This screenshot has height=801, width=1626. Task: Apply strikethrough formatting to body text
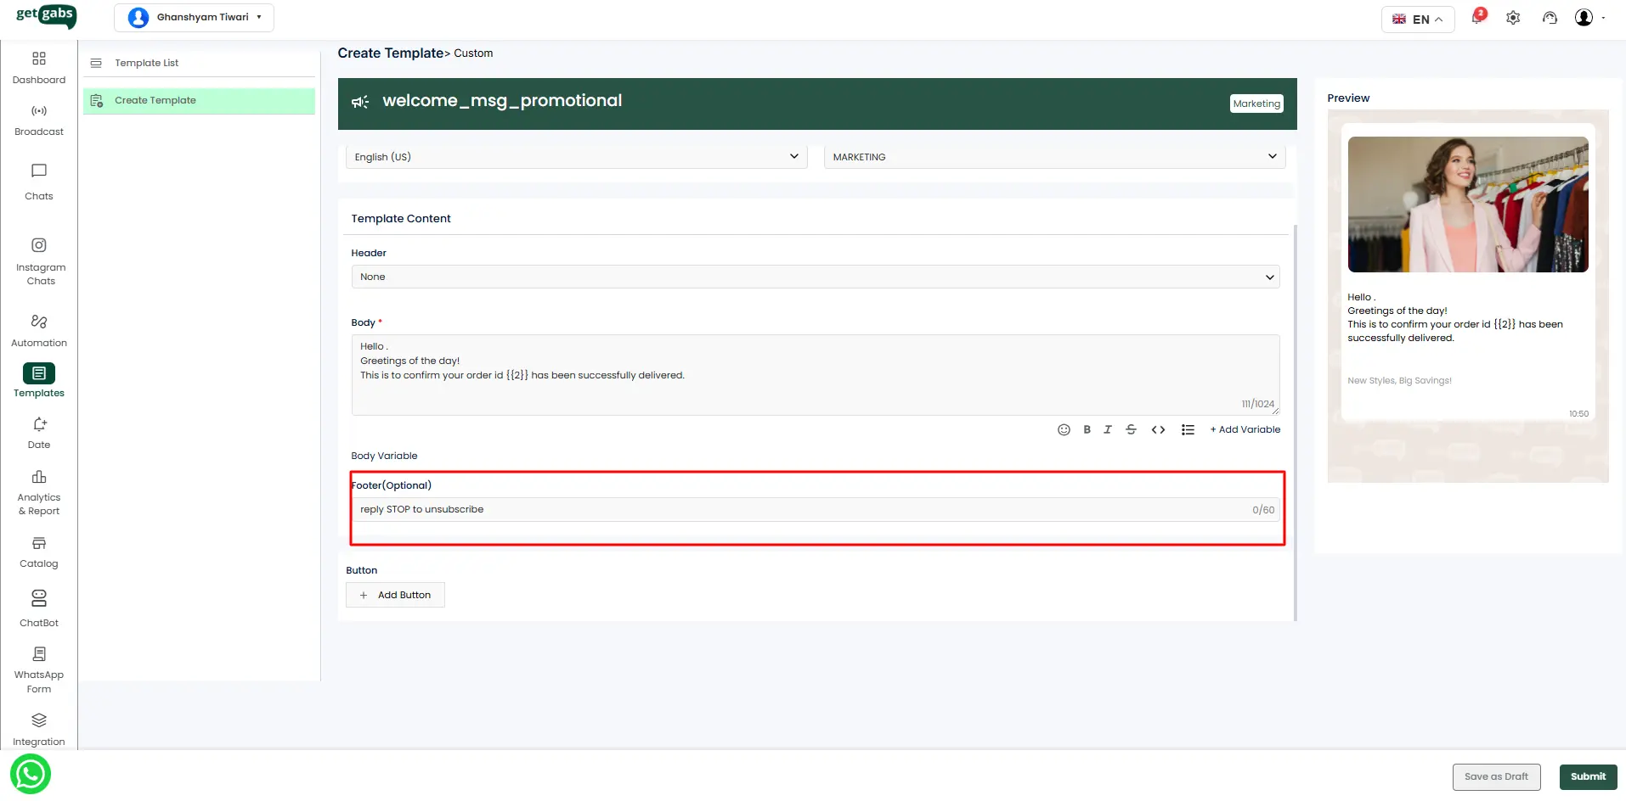point(1131,430)
